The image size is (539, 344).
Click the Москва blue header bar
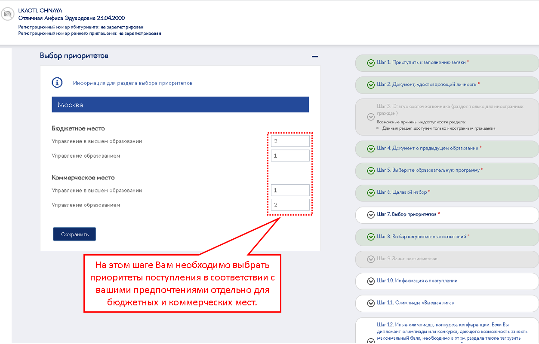180,105
